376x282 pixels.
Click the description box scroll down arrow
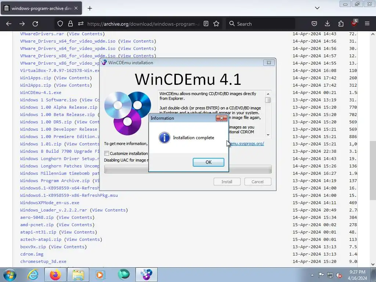coord(268,135)
